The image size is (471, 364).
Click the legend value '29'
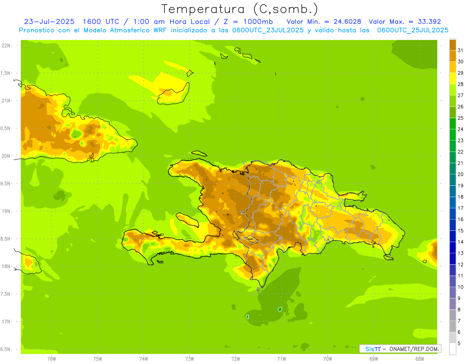click(461, 73)
